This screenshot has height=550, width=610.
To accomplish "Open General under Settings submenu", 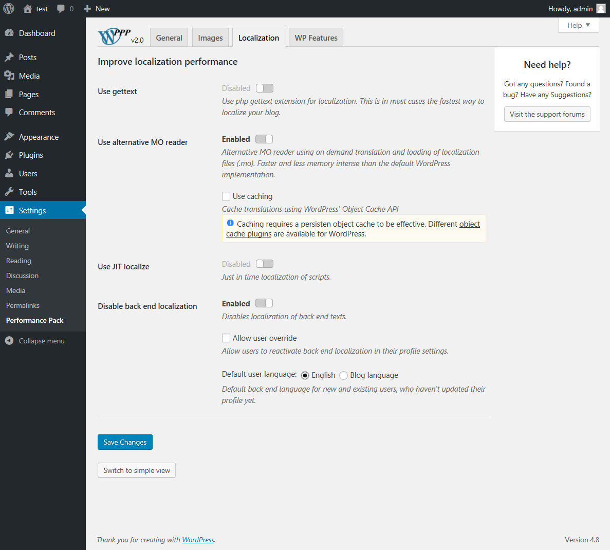I will (18, 231).
